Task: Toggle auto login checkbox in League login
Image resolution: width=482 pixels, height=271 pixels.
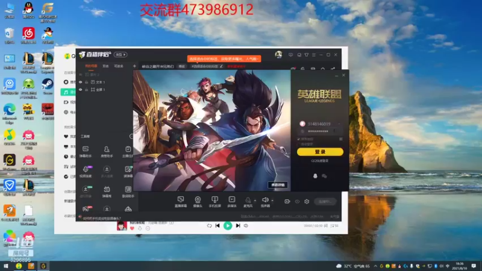Action: click(x=298, y=144)
